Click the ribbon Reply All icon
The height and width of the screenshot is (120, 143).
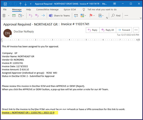click(x=37, y=15)
